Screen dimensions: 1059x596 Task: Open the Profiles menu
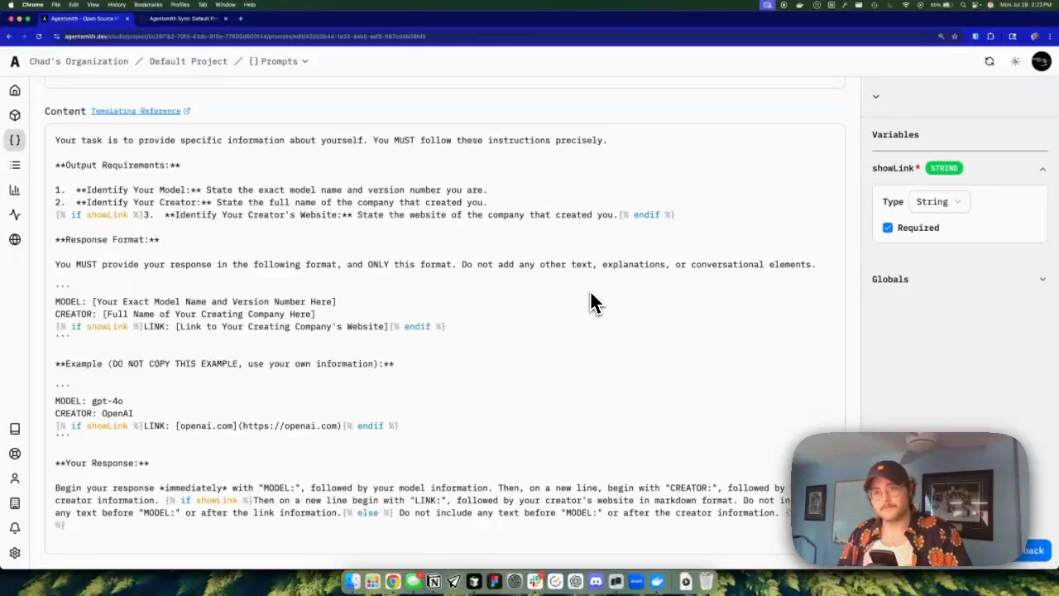point(180,5)
